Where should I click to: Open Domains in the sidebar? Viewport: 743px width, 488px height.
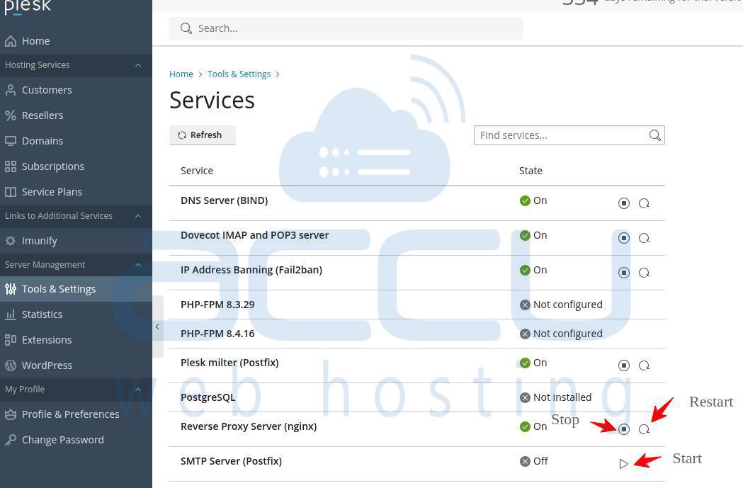(x=76, y=141)
